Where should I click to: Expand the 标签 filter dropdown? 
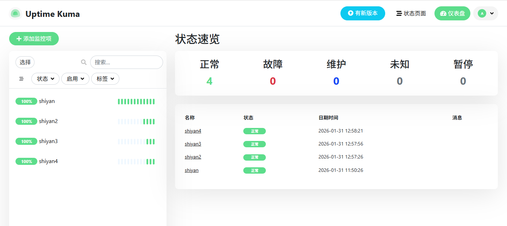(x=105, y=79)
